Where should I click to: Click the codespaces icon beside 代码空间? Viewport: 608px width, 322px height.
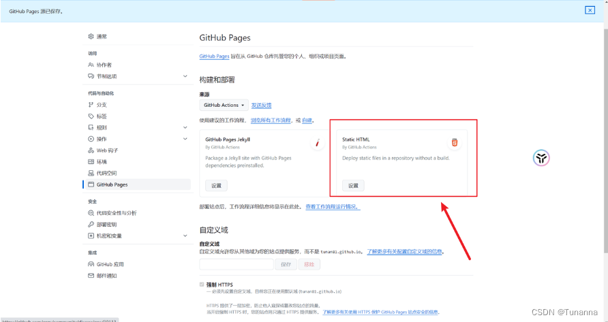(x=91, y=173)
